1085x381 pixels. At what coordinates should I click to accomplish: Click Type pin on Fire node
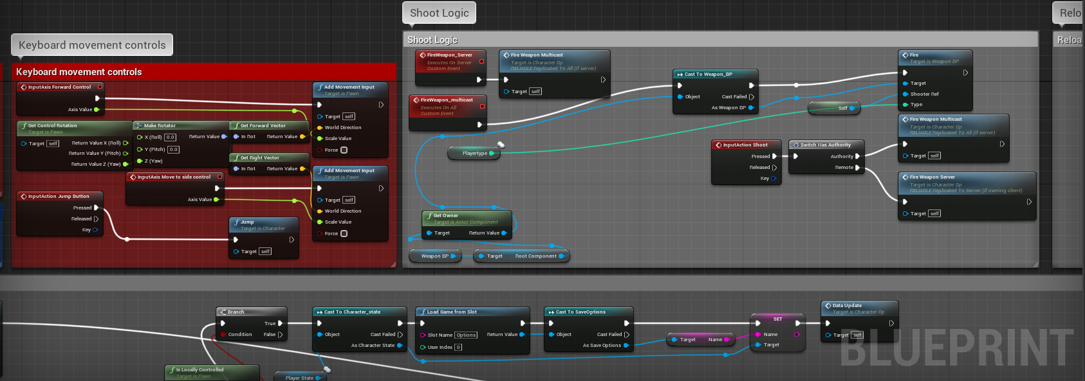point(905,104)
